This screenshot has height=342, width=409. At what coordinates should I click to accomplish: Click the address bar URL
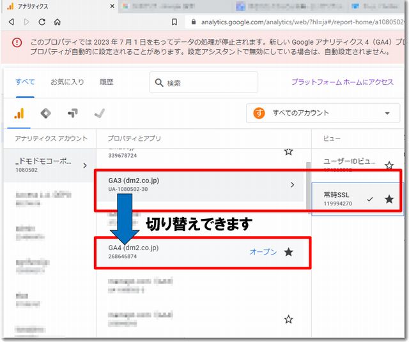[302, 22]
